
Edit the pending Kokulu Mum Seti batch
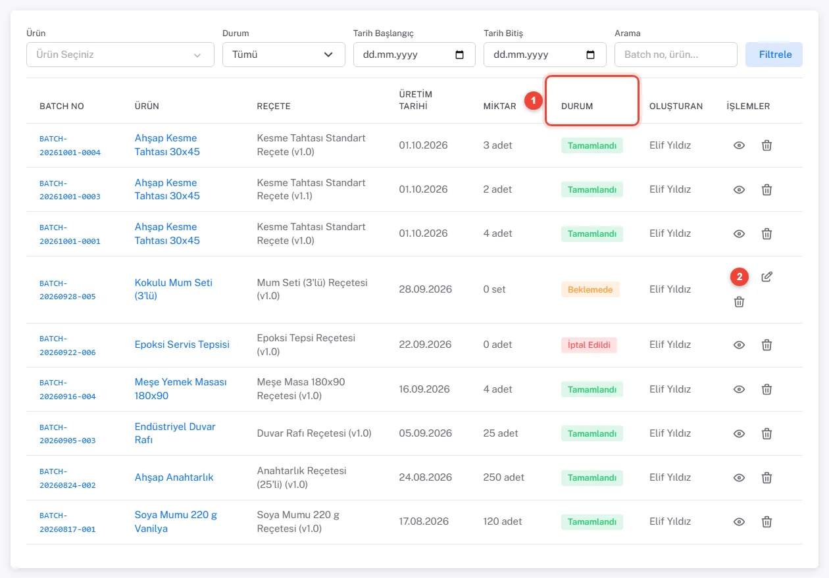pyautogui.click(x=766, y=277)
